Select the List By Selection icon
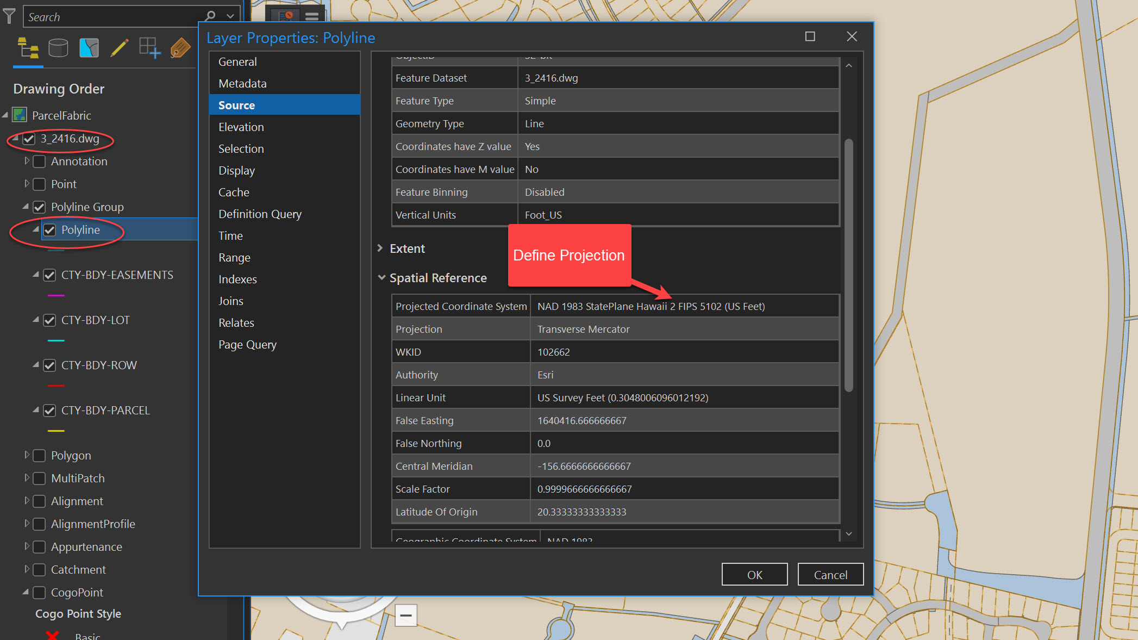This screenshot has height=640, width=1138. click(89, 48)
